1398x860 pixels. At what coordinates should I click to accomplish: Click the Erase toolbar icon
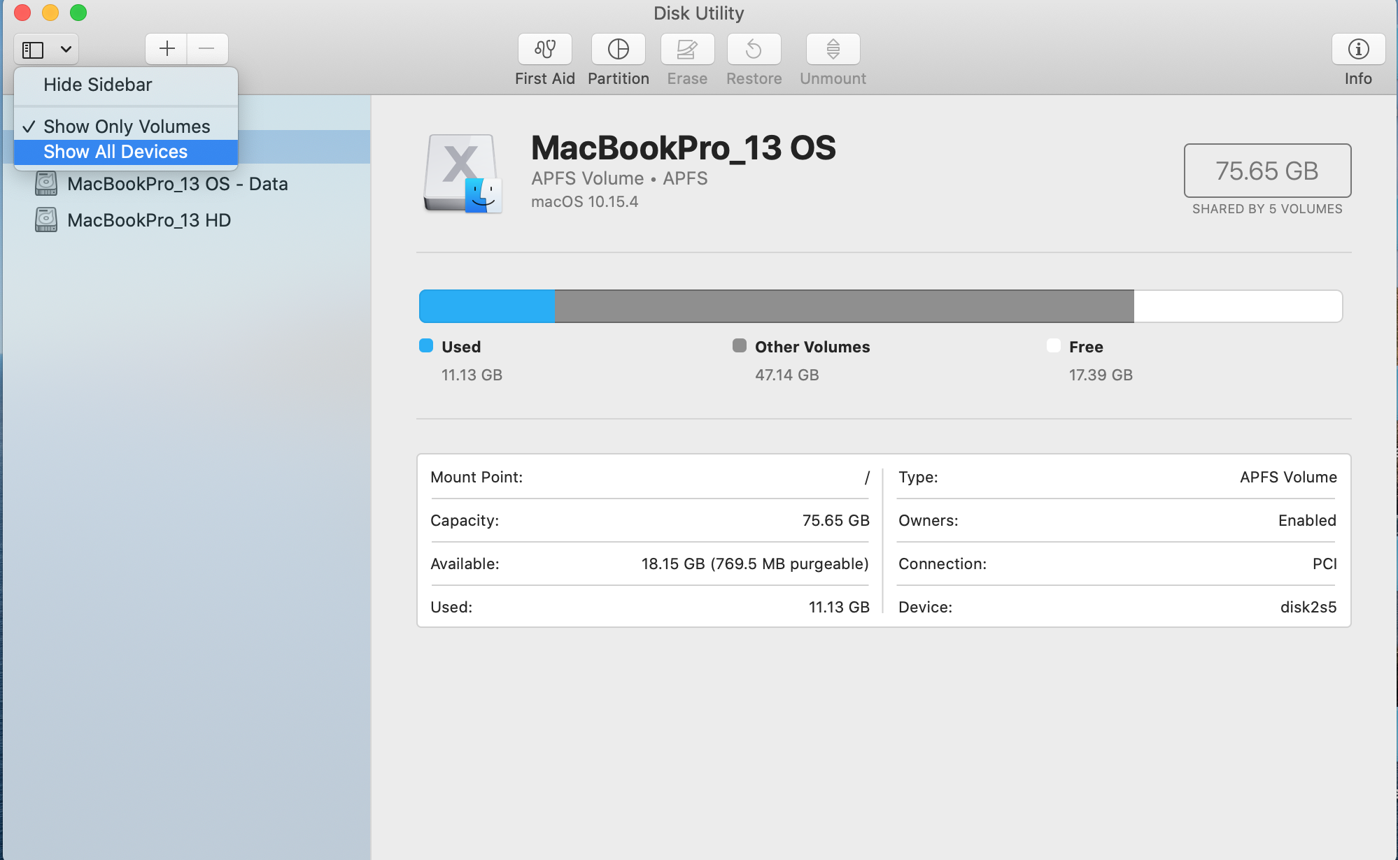click(687, 49)
